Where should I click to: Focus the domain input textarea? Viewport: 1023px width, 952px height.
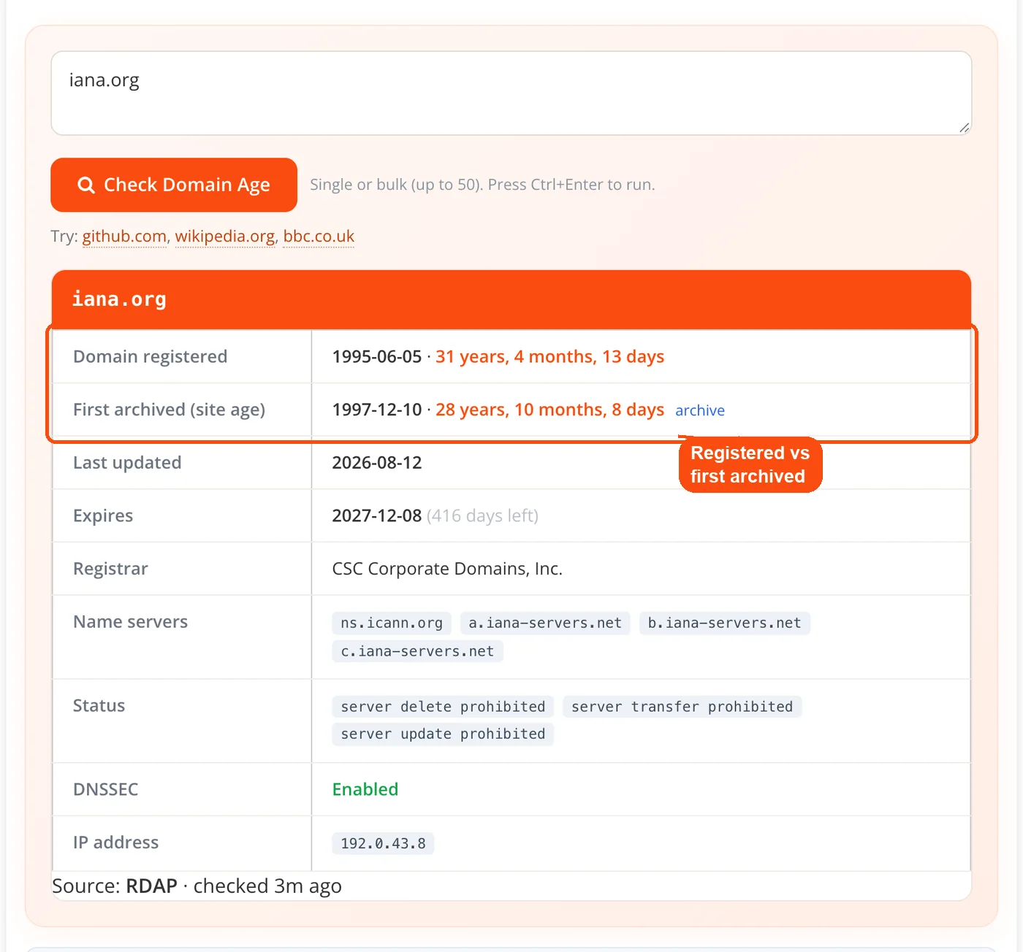tap(511, 93)
